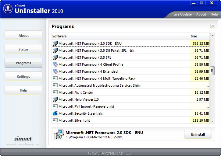The height and width of the screenshot is (156, 221).
Task: Click icon of Microsoft PVK Import row
Action: (55, 106)
